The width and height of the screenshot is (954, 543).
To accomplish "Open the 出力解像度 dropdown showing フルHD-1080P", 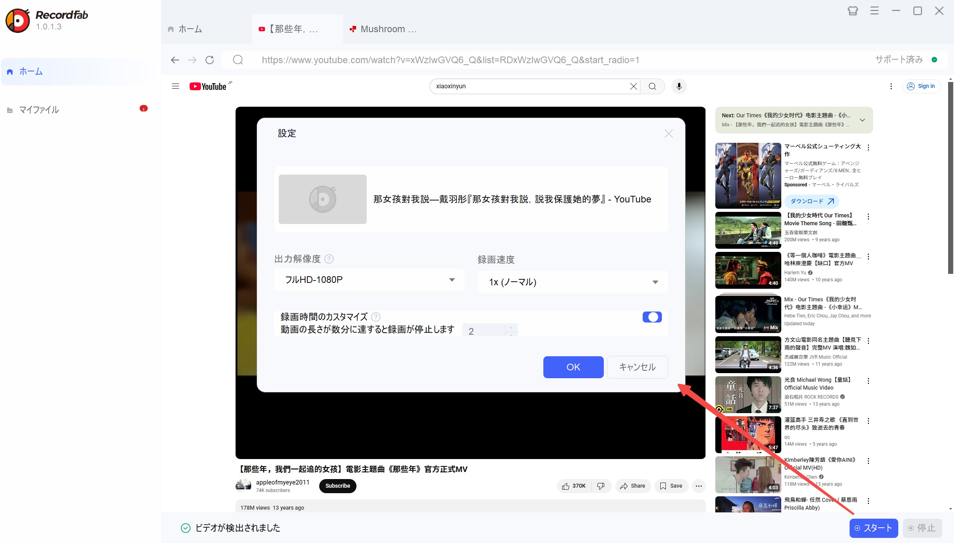I will [369, 280].
